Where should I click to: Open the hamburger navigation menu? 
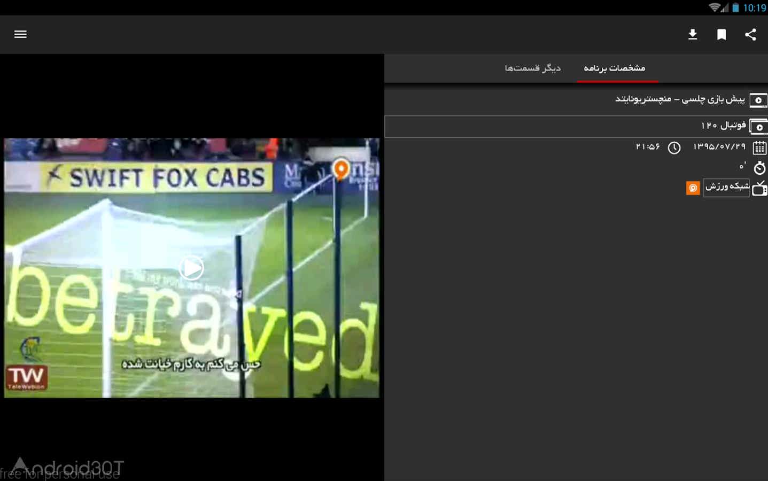20,34
